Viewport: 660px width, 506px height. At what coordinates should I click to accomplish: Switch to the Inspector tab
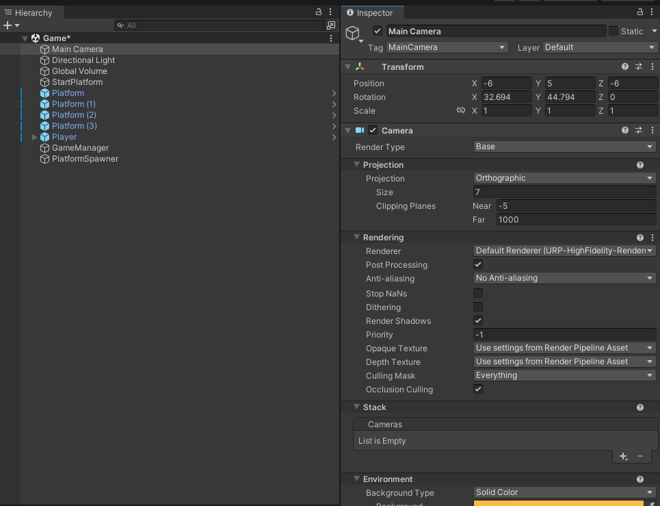(x=372, y=13)
